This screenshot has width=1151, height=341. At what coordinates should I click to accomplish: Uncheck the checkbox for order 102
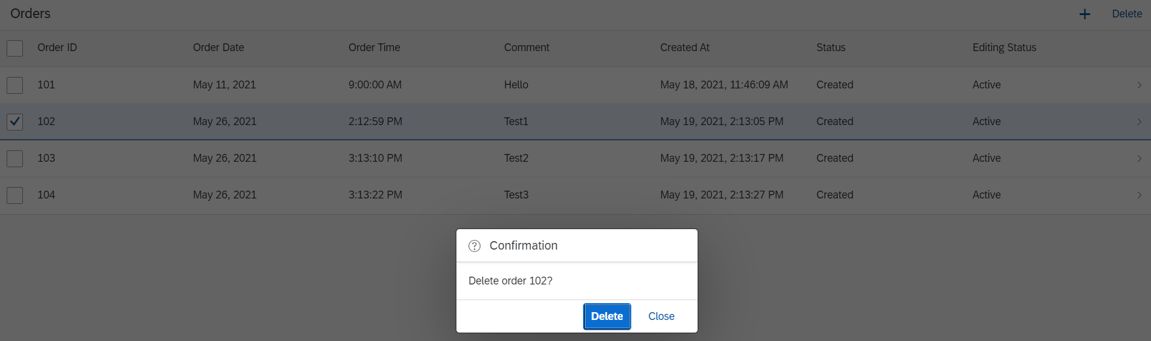click(x=15, y=122)
